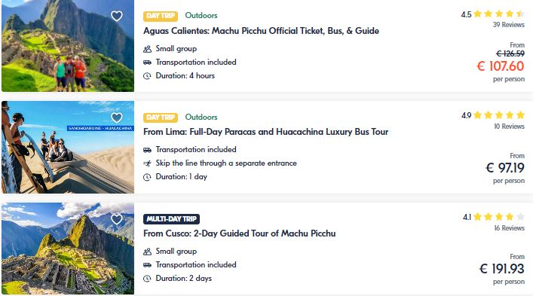Open sandboarding Huacachina photo thumbnail
Viewport: 533px width, 296px height.
pyautogui.click(x=68, y=147)
